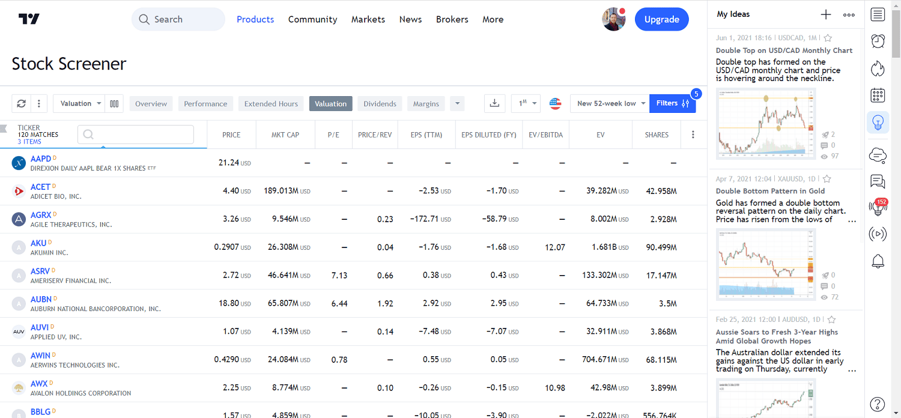Open the user profile avatar
The width and height of the screenshot is (901, 418).
pyautogui.click(x=614, y=19)
